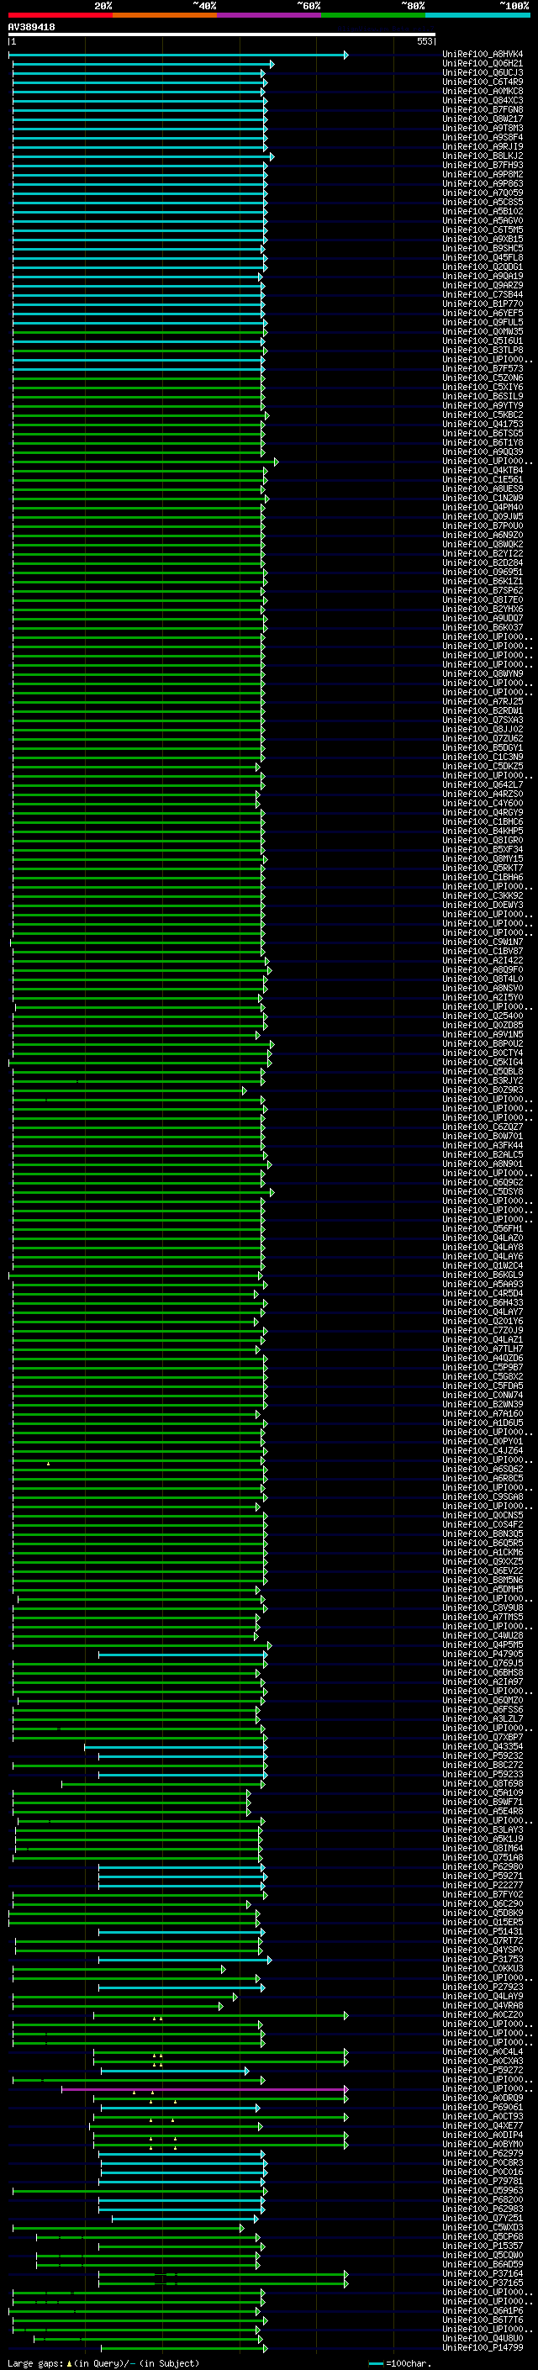
Task: Click UniRef100_Q41753 label
Action: pos(483,424)
